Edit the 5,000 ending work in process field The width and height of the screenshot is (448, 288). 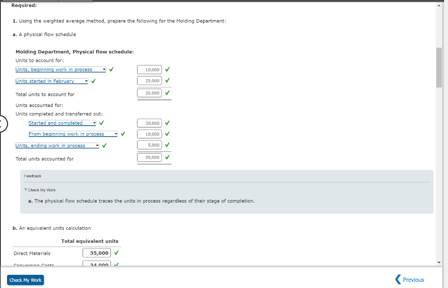pyautogui.click(x=150, y=145)
